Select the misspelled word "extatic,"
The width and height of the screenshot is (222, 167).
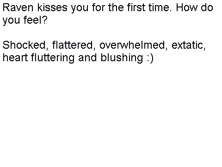click(x=189, y=45)
